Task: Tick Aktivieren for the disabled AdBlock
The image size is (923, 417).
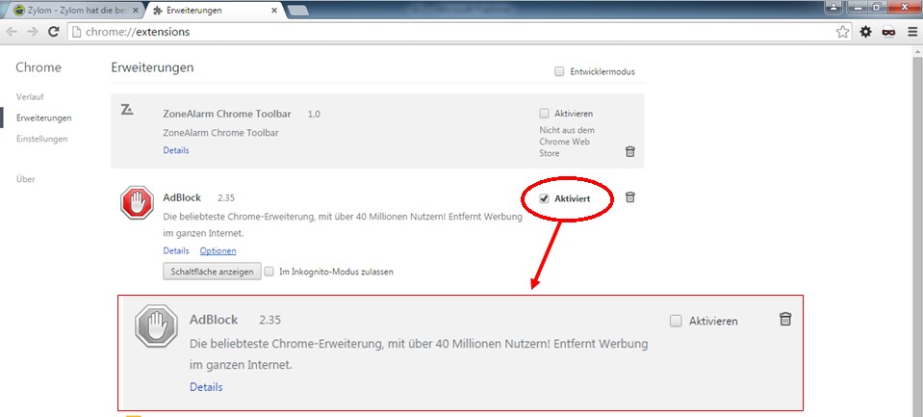Action: pyautogui.click(x=676, y=321)
